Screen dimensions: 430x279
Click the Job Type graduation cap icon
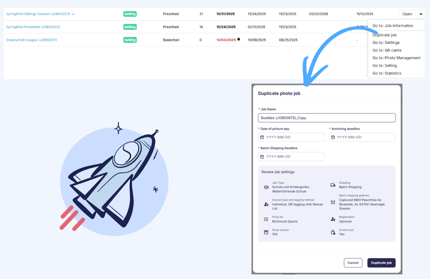(266, 187)
